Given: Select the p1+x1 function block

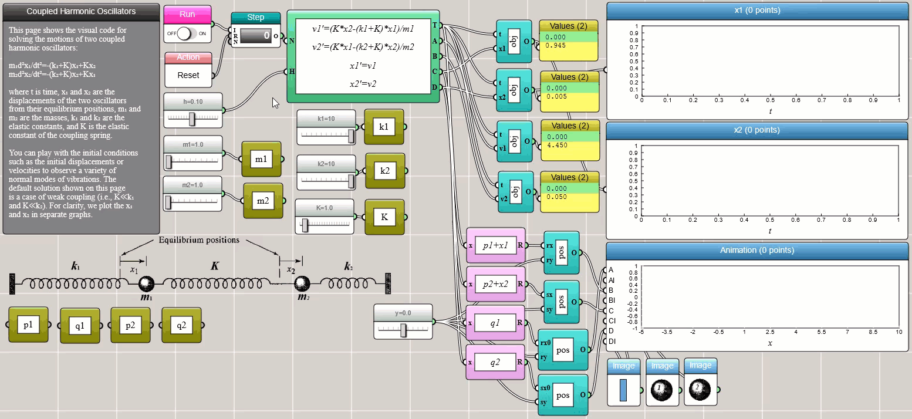Looking at the screenshot, I should 495,245.
